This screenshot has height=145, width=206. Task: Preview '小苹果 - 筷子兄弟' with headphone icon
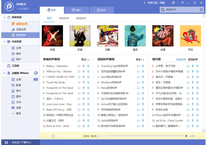(x=188, y=66)
